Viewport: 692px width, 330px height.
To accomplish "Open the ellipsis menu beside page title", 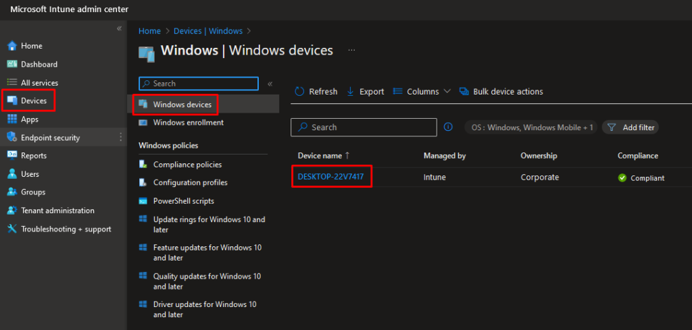I will [x=351, y=50].
